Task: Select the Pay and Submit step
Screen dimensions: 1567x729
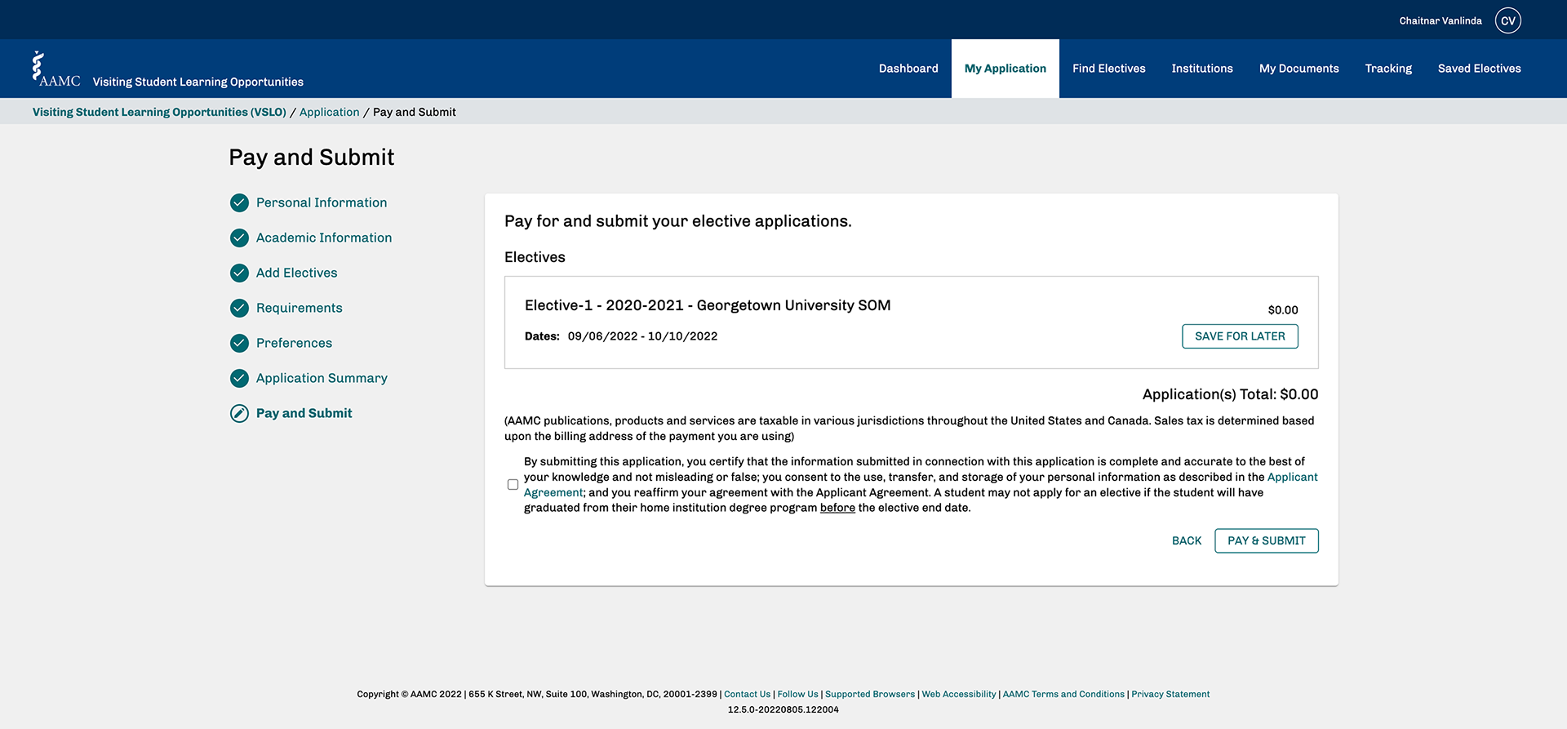Action: tap(304, 413)
